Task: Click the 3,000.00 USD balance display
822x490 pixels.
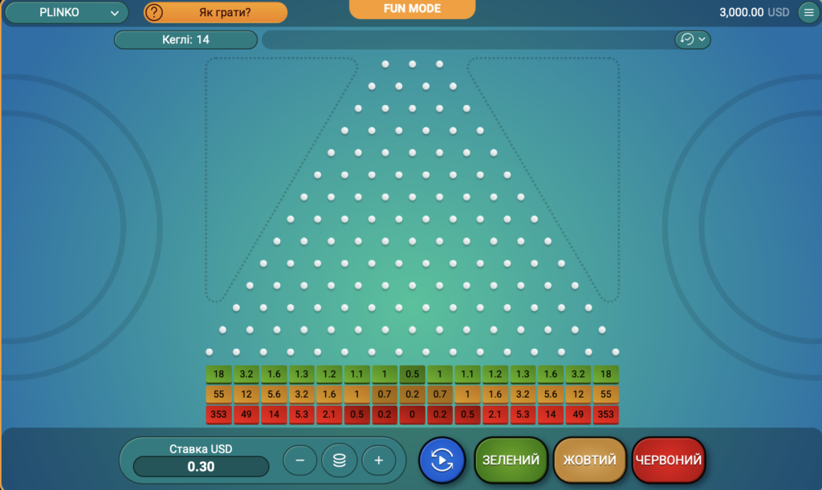Action: [754, 12]
